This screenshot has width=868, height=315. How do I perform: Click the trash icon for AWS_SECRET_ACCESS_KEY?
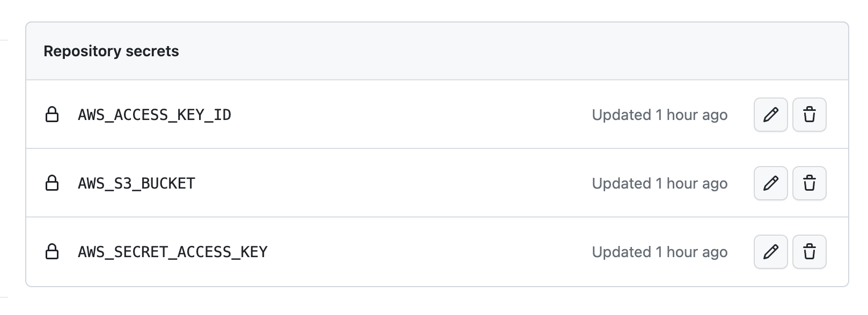(809, 251)
